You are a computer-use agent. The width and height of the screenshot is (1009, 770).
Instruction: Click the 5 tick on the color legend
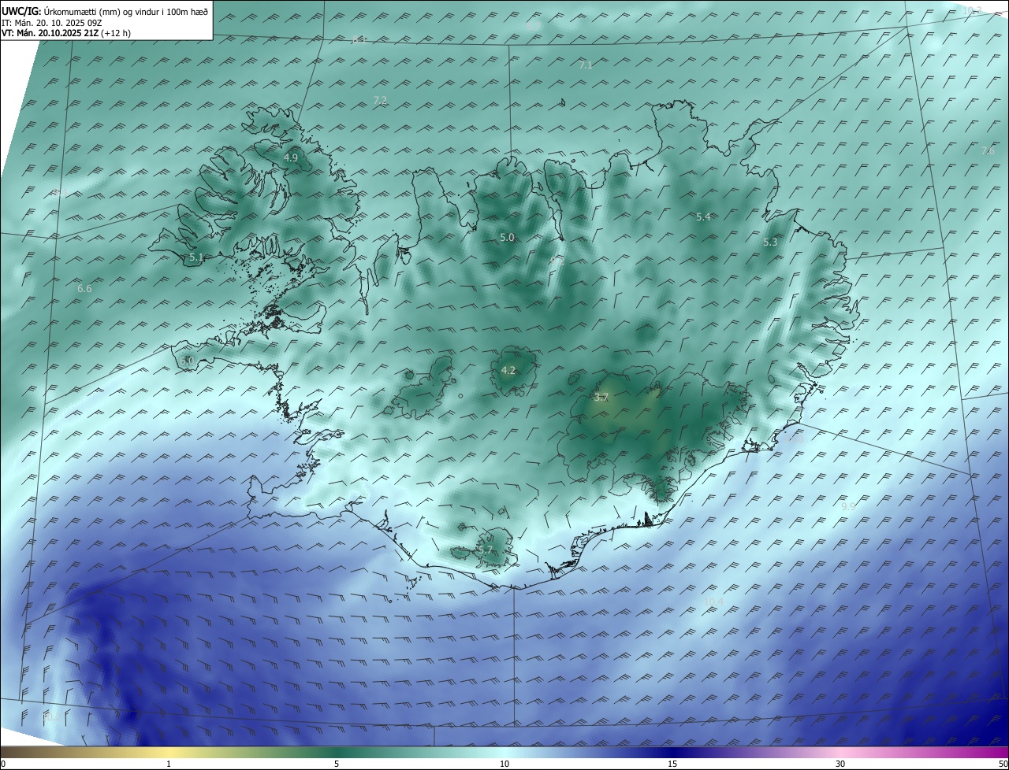coord(337,764)
